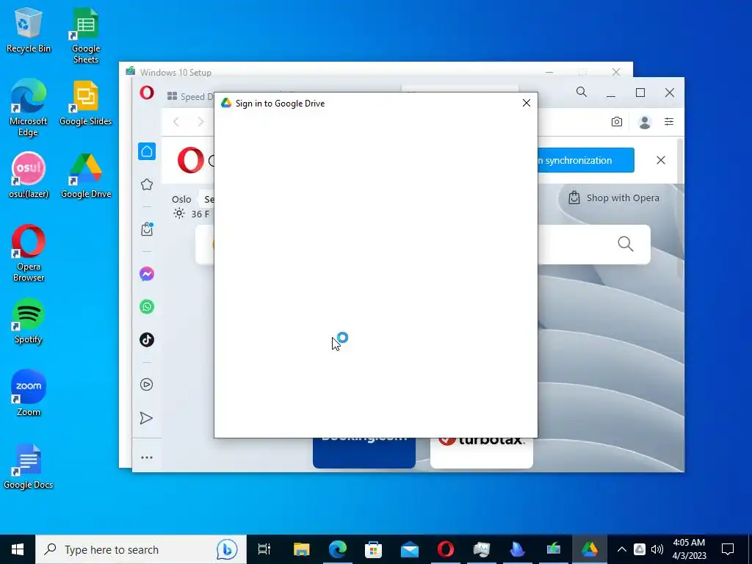This screenshot has height=564, width=752.
Task: Open My Flow send icon in Opera sidebar
Action: 146,418
